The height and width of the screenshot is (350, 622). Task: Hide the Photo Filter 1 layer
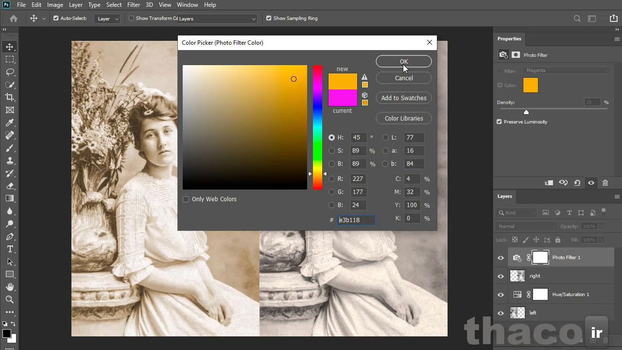[501, 258]
